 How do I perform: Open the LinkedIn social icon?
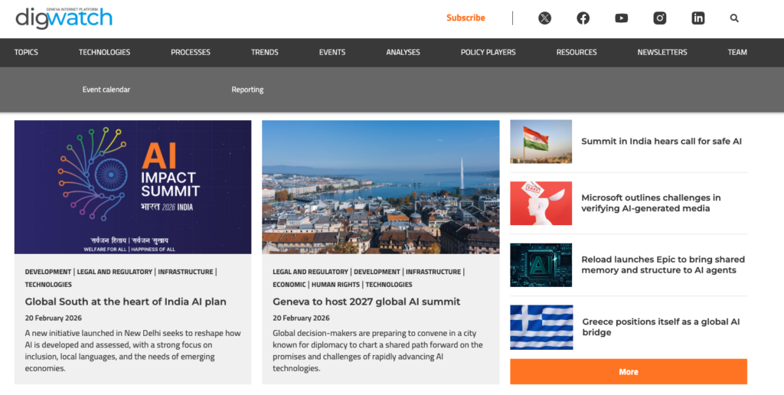(x=698, y=18)
